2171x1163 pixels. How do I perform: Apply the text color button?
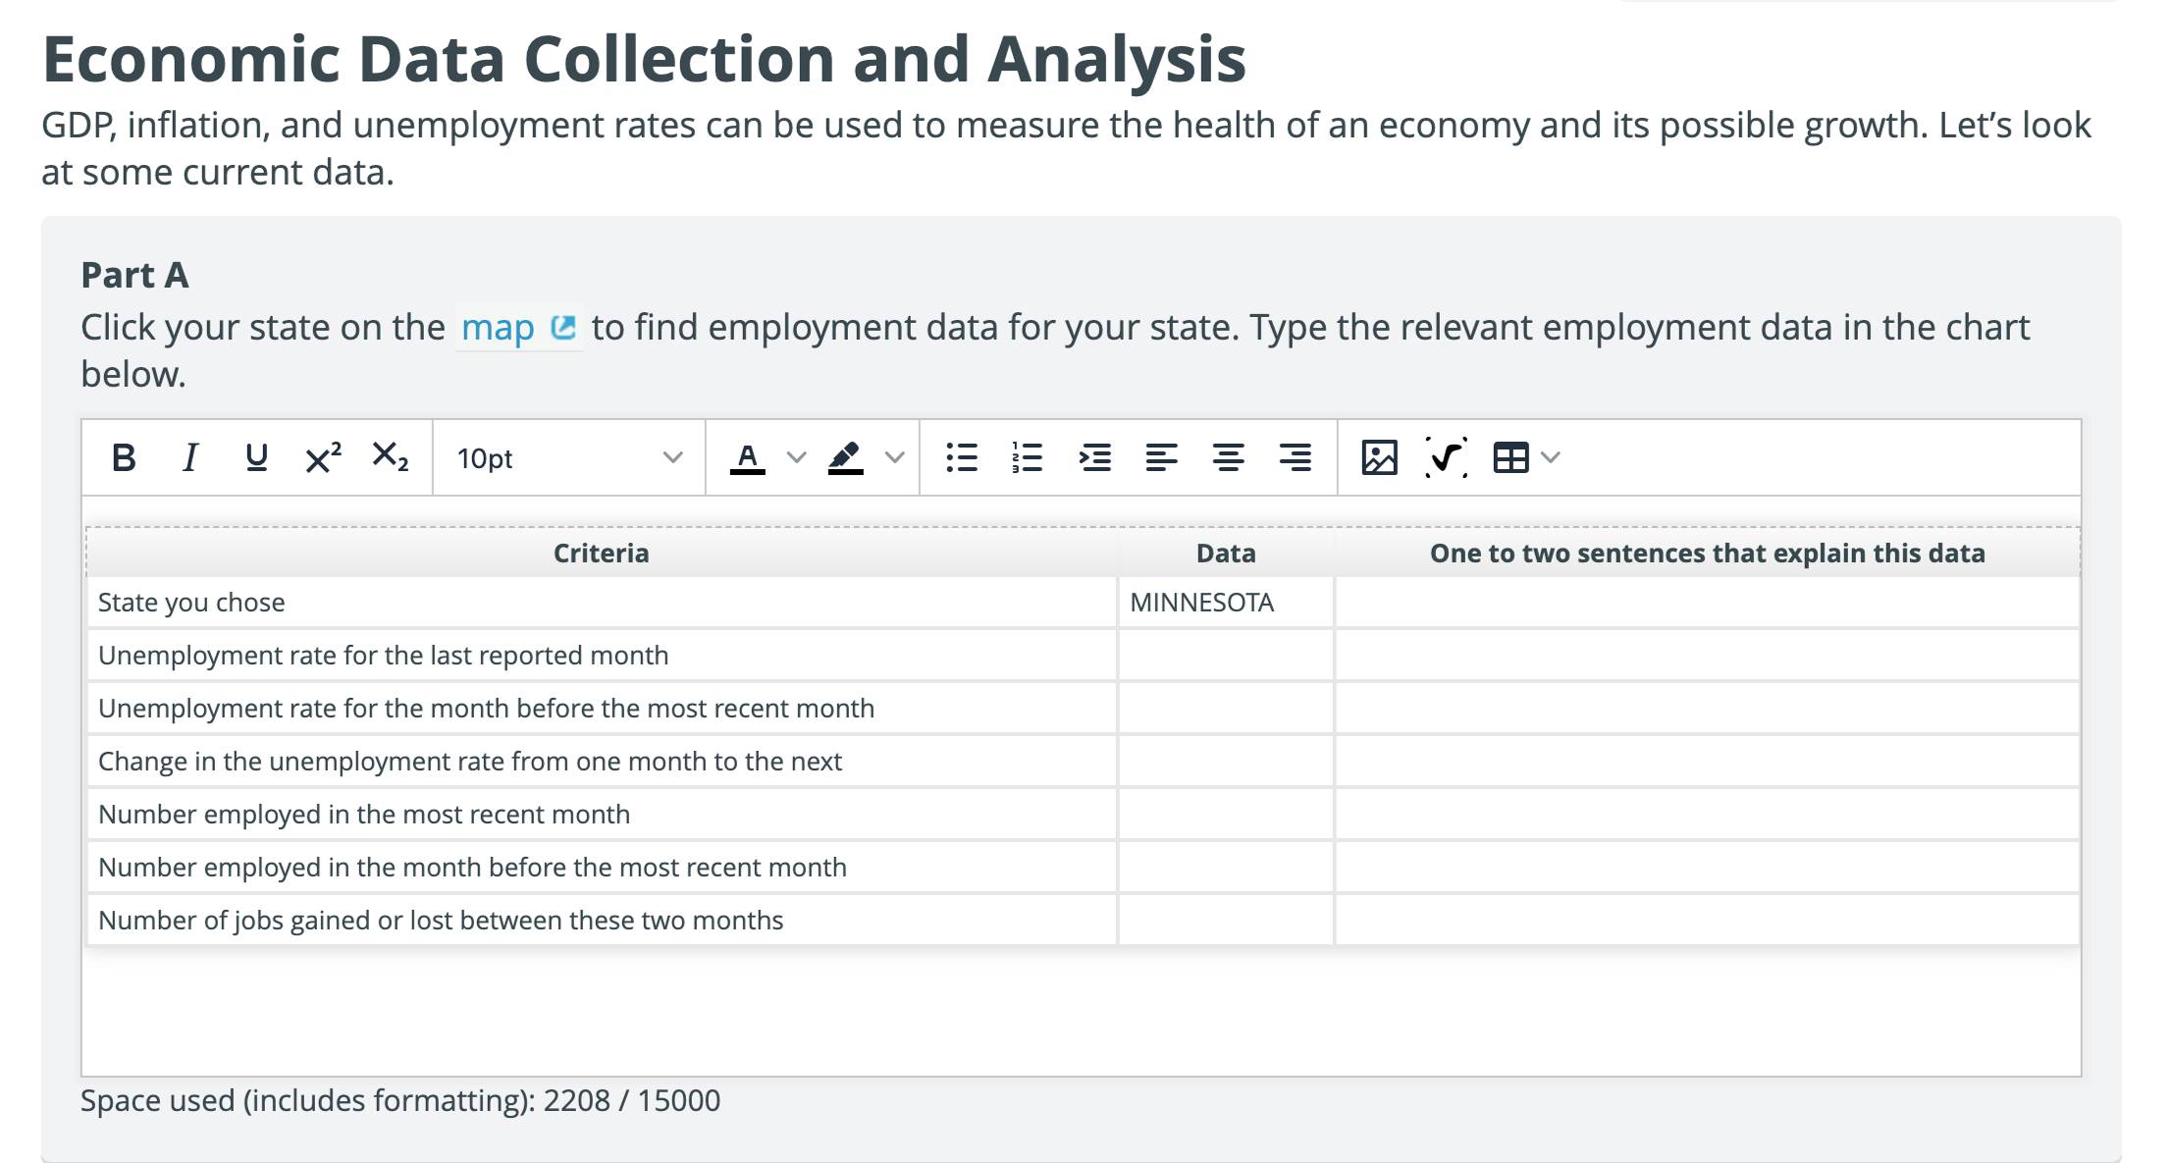tap(747, 457)
